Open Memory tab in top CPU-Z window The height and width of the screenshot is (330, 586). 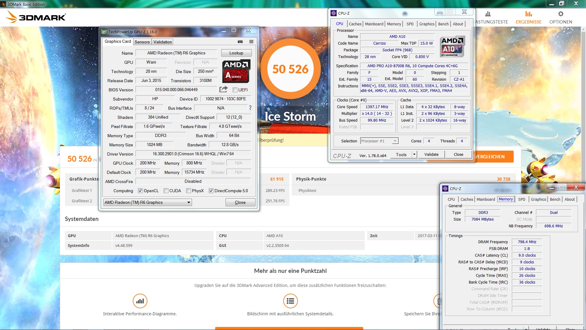point(394,24)
